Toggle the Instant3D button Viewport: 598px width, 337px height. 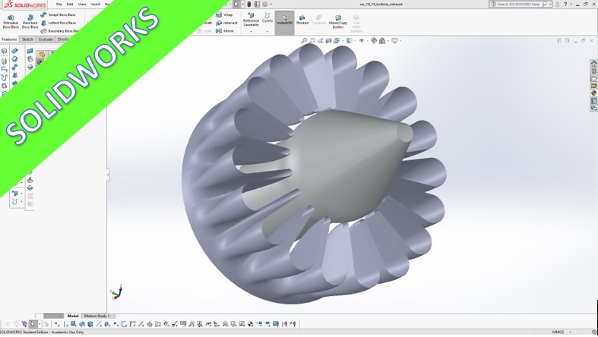[x=284, y=23]
